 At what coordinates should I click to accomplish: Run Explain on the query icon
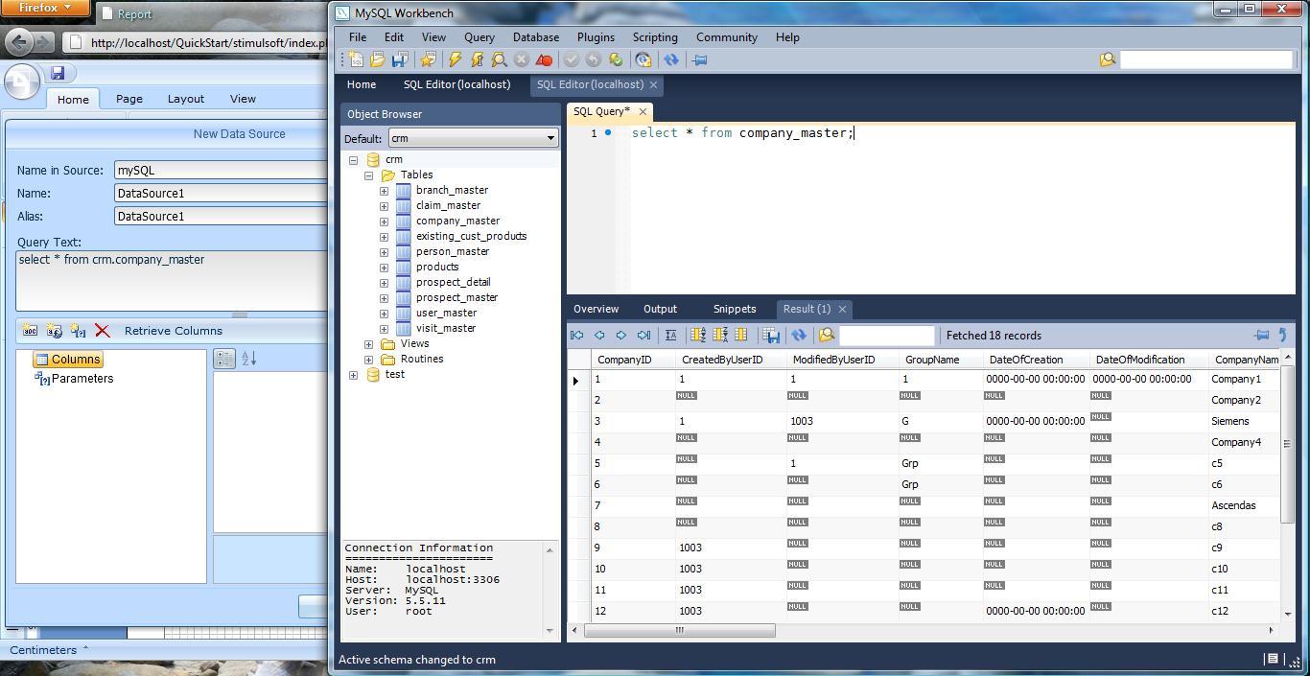pos(500,59)
